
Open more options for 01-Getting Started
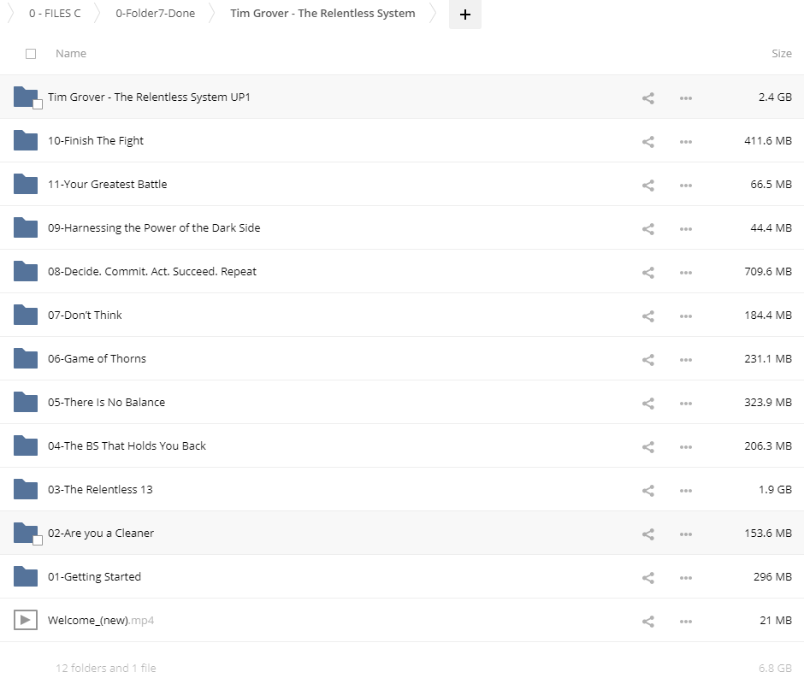pos(685,577)
